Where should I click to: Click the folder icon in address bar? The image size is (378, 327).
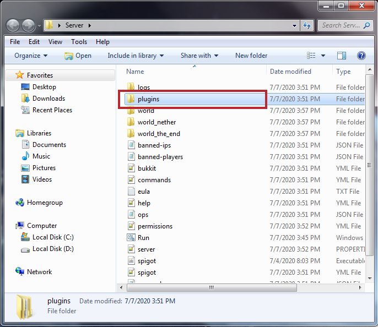pos(49,25)
